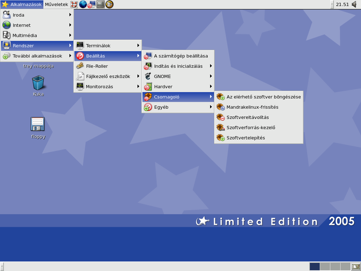Switch to the third workspace
The image size is (361, 271).
[335, 267]
